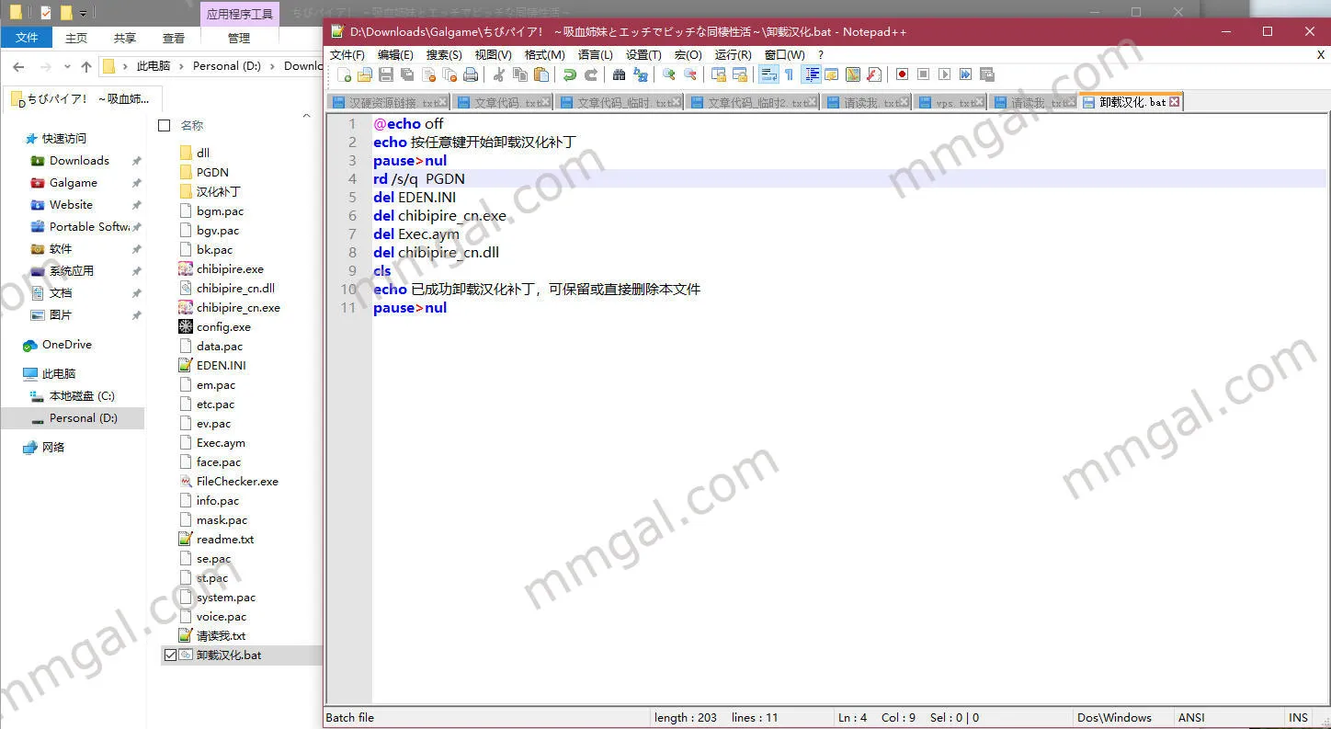Toggle the Word Wrap toolbar button
1331x729 pixels.
(x=768, y=74)
